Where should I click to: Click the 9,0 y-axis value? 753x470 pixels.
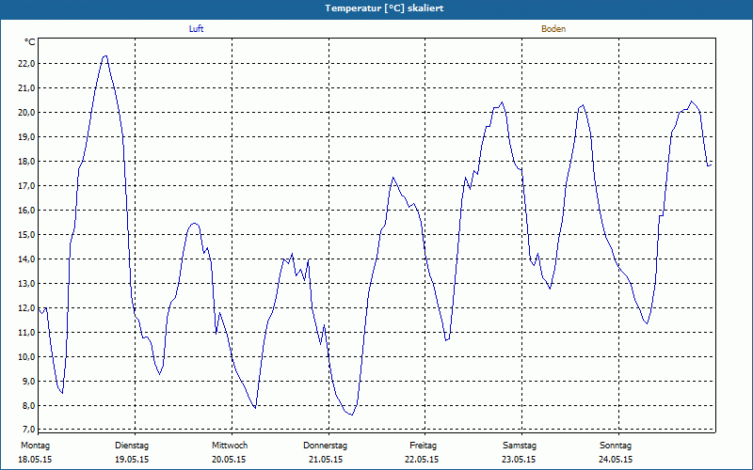[x=28, y=382]
